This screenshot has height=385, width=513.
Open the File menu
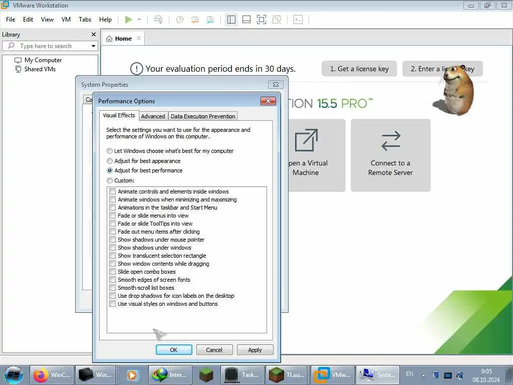pos(11,20)
